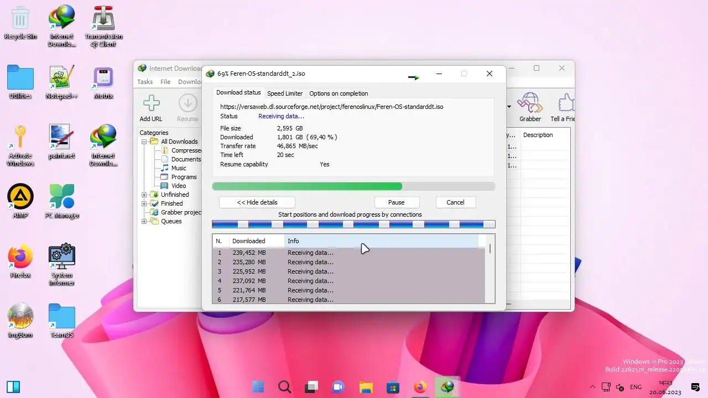Open the Grabber tool in IDM toolbar
The height and width of the screenshot is (398, 708).
coord(529,103)
